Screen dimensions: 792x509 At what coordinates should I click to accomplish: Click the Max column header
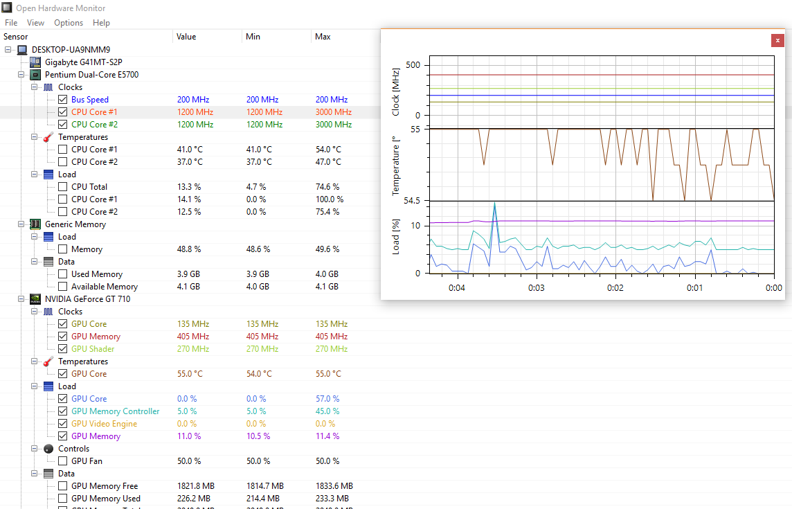[345, 37]
